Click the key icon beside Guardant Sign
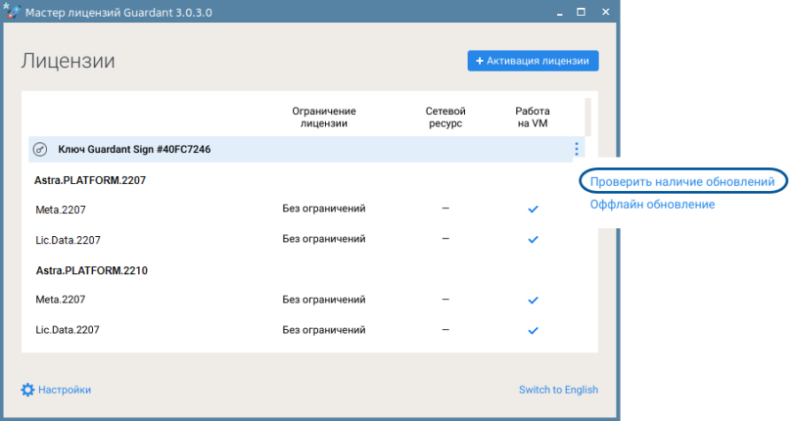This screenshot has height=421, width=790. tap(40, 149)
